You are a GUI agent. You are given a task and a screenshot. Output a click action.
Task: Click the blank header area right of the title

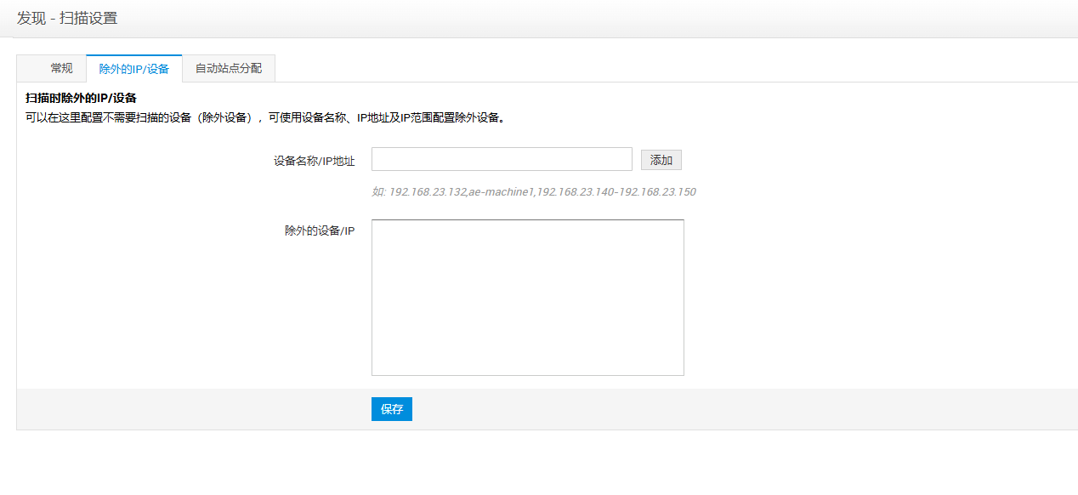[x=595, y=18]
